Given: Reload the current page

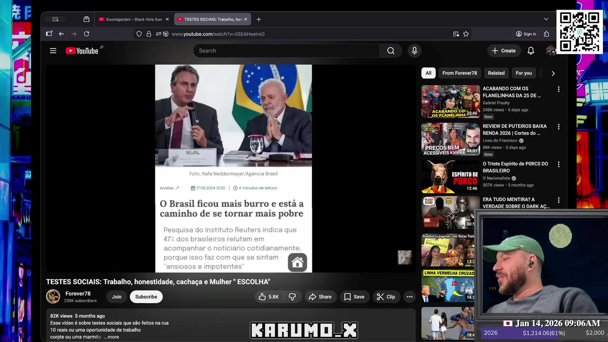Looking at the screenshot, I should coord(86,34).
